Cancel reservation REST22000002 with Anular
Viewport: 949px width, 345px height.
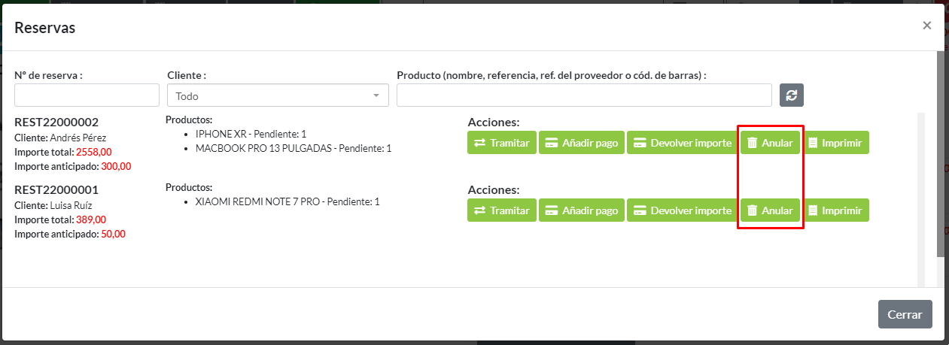[770, 143]
